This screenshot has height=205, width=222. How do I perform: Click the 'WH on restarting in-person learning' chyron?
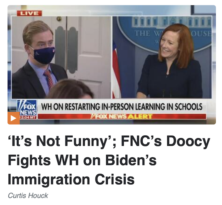point(122,107)
